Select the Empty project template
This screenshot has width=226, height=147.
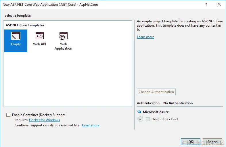16,41
